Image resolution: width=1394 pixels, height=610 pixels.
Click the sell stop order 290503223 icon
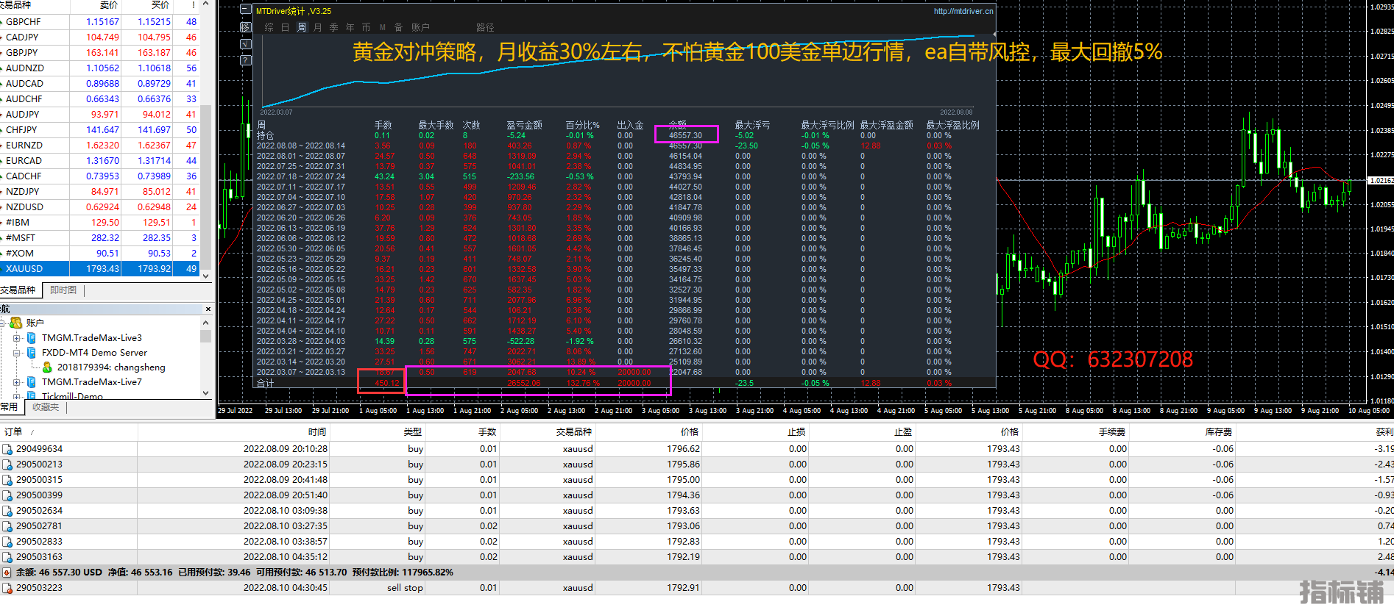[7, 588]
